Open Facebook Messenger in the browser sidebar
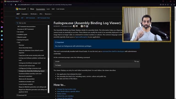This screenshot has width=176, height=99. pos(2,27)
